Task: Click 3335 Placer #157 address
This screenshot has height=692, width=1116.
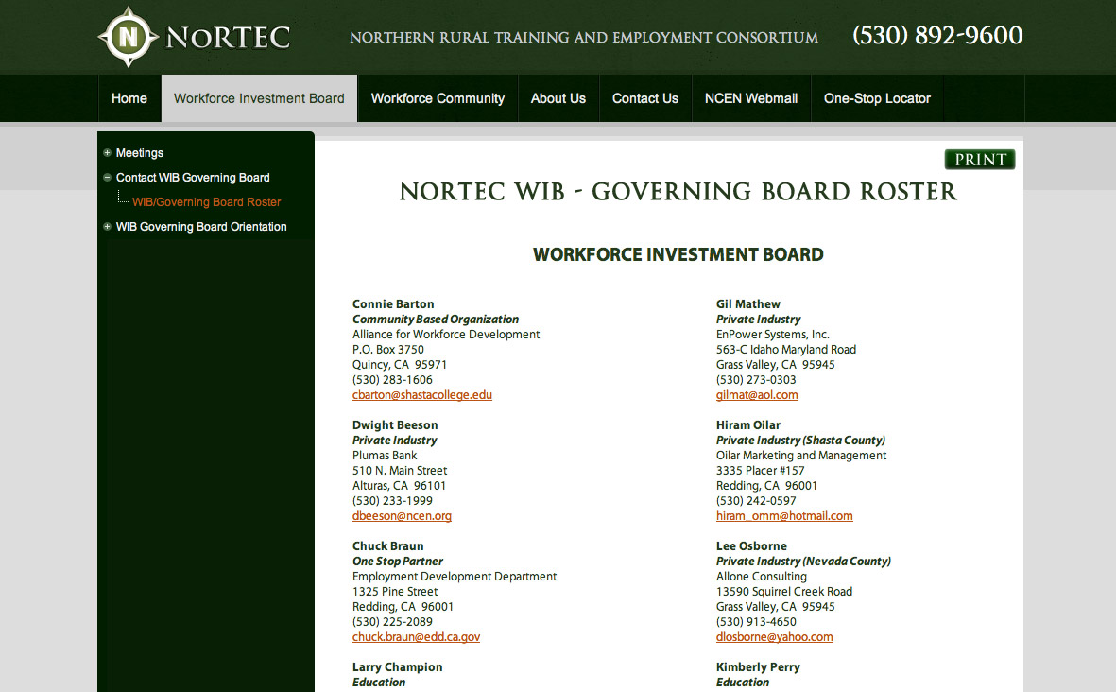Action: (x=760, y=471)
